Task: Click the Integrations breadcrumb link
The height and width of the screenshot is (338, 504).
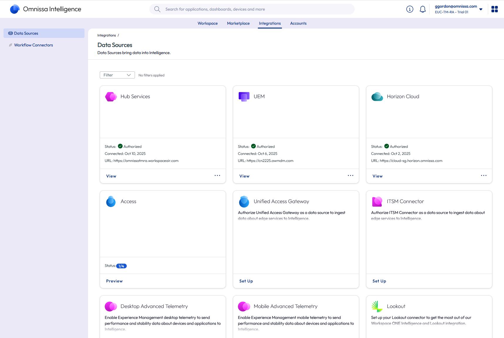Action: (106, 35)
